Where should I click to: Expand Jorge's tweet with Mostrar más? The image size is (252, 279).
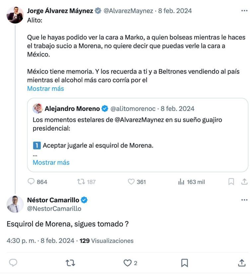click(45, 89)
